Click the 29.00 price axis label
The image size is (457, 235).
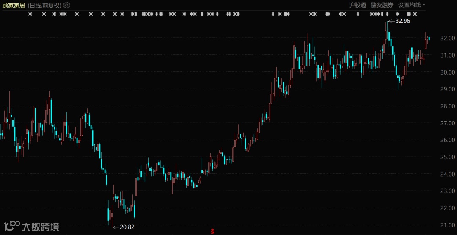point(447,89)
